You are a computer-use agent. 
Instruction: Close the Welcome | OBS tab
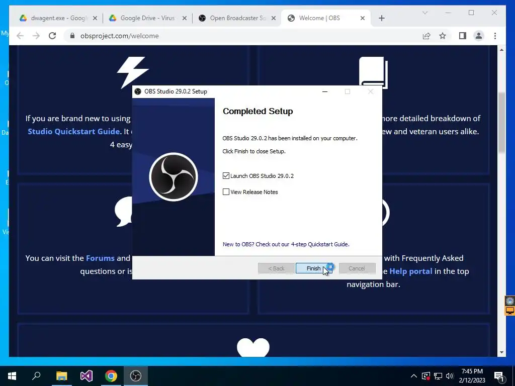(363, 18)
